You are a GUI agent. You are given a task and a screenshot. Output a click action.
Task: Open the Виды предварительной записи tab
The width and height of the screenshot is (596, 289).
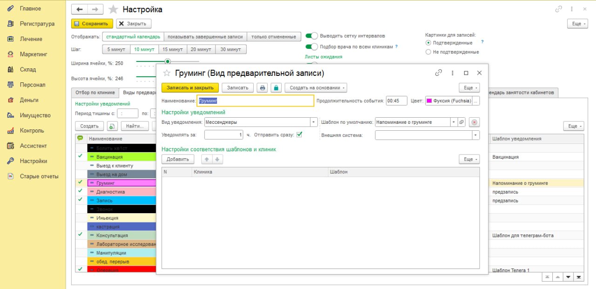pos(138,93)
